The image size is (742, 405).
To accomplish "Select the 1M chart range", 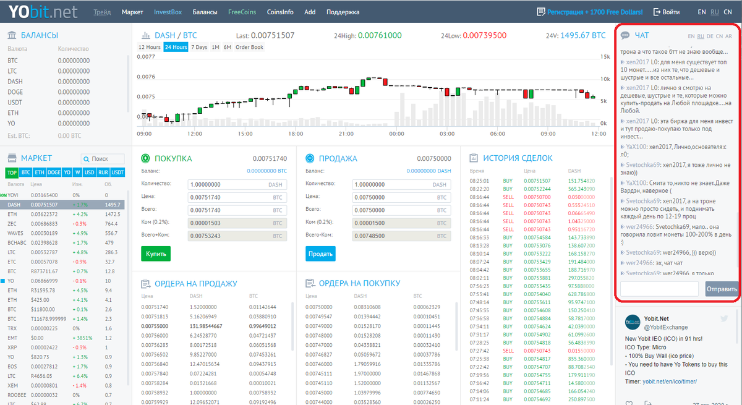I will 215,47.
